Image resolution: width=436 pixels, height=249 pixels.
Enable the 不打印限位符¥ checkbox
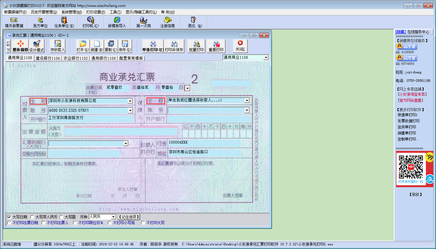tap(75, 223)
